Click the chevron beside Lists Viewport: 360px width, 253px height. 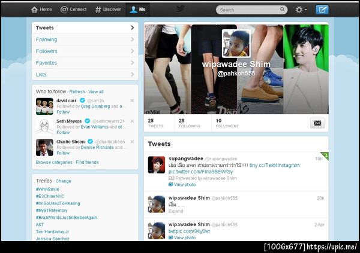132,74
